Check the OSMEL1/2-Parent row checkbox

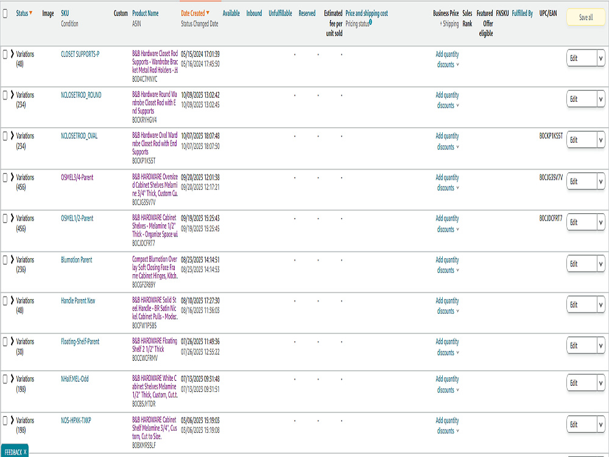tap(5, 218)
